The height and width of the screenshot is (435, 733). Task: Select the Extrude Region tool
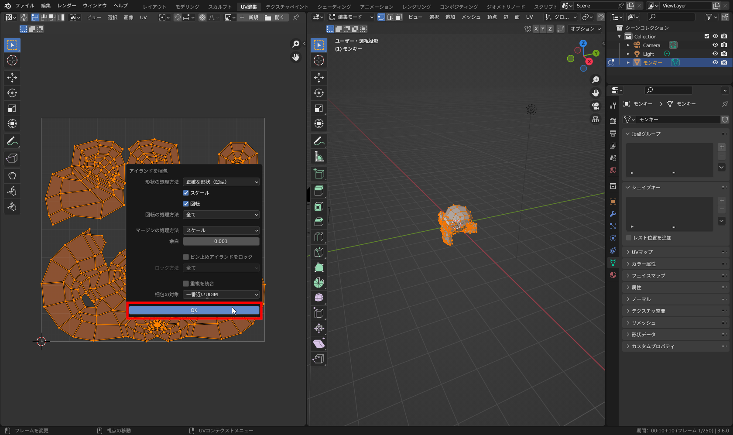point(319,191)
